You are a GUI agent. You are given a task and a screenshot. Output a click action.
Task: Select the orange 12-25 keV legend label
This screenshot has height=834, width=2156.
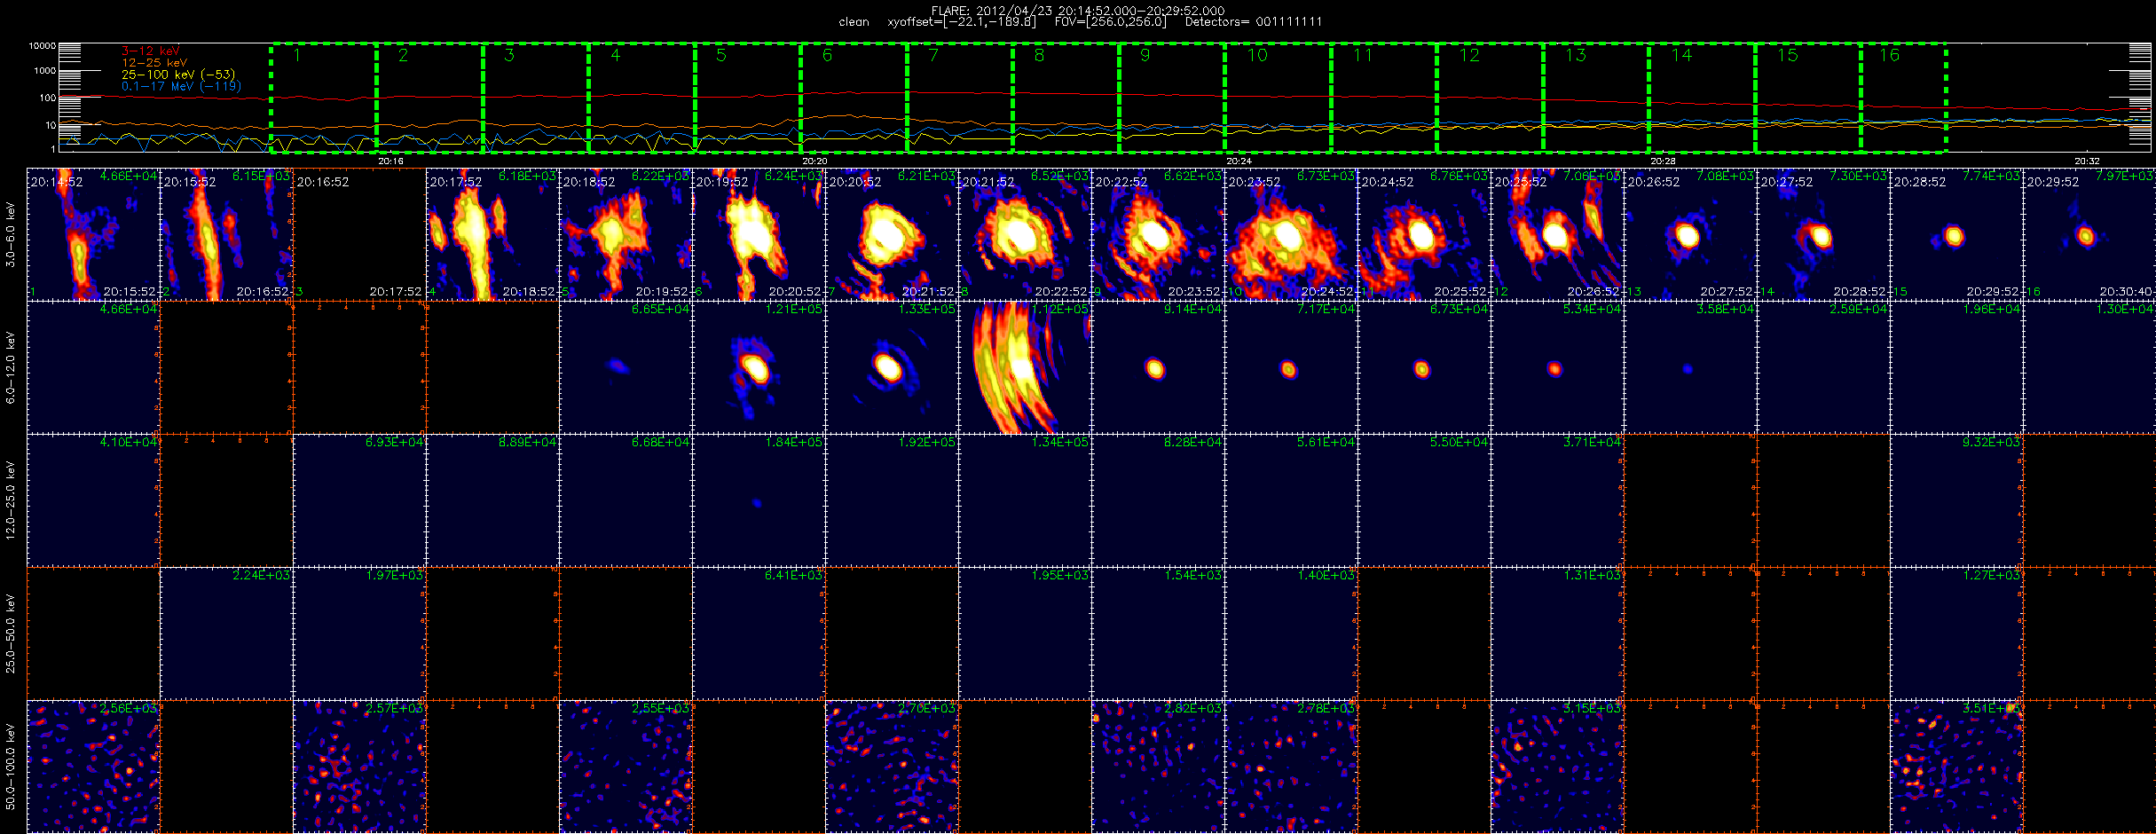coord(154,63)
